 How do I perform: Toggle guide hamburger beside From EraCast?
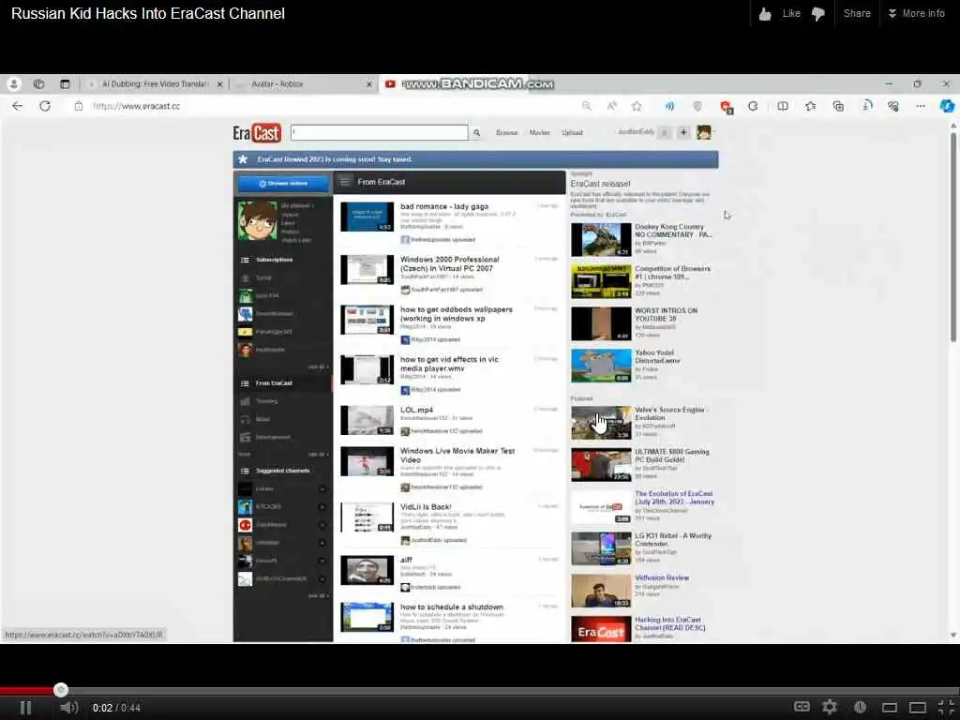345,182
